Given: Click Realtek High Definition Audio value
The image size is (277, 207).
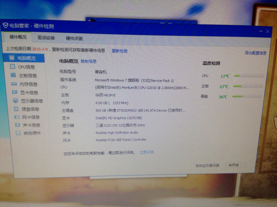Looking at the screenshot, I should point(117,132).
